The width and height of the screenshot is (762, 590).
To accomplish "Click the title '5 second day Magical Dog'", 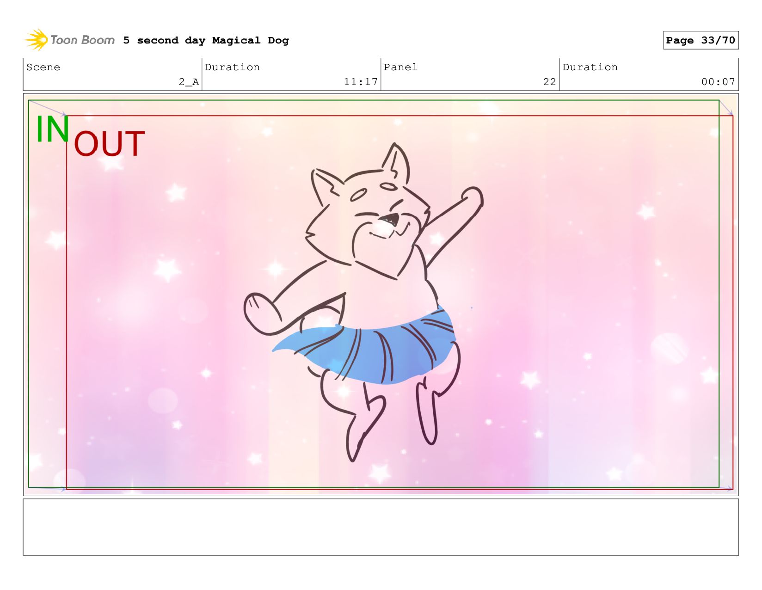I will coord(206,40).
